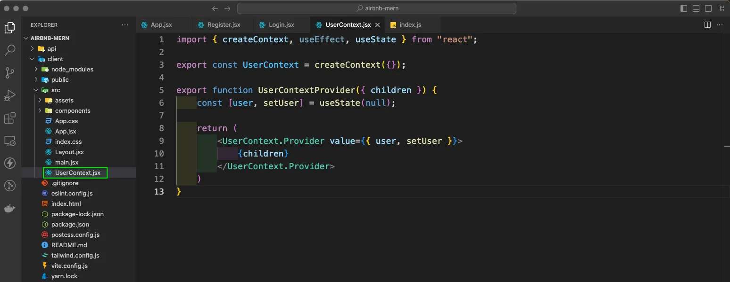Open App.jsx in the explorer tree
Viewport: 730px width, 282px height.
pos(78,131)
